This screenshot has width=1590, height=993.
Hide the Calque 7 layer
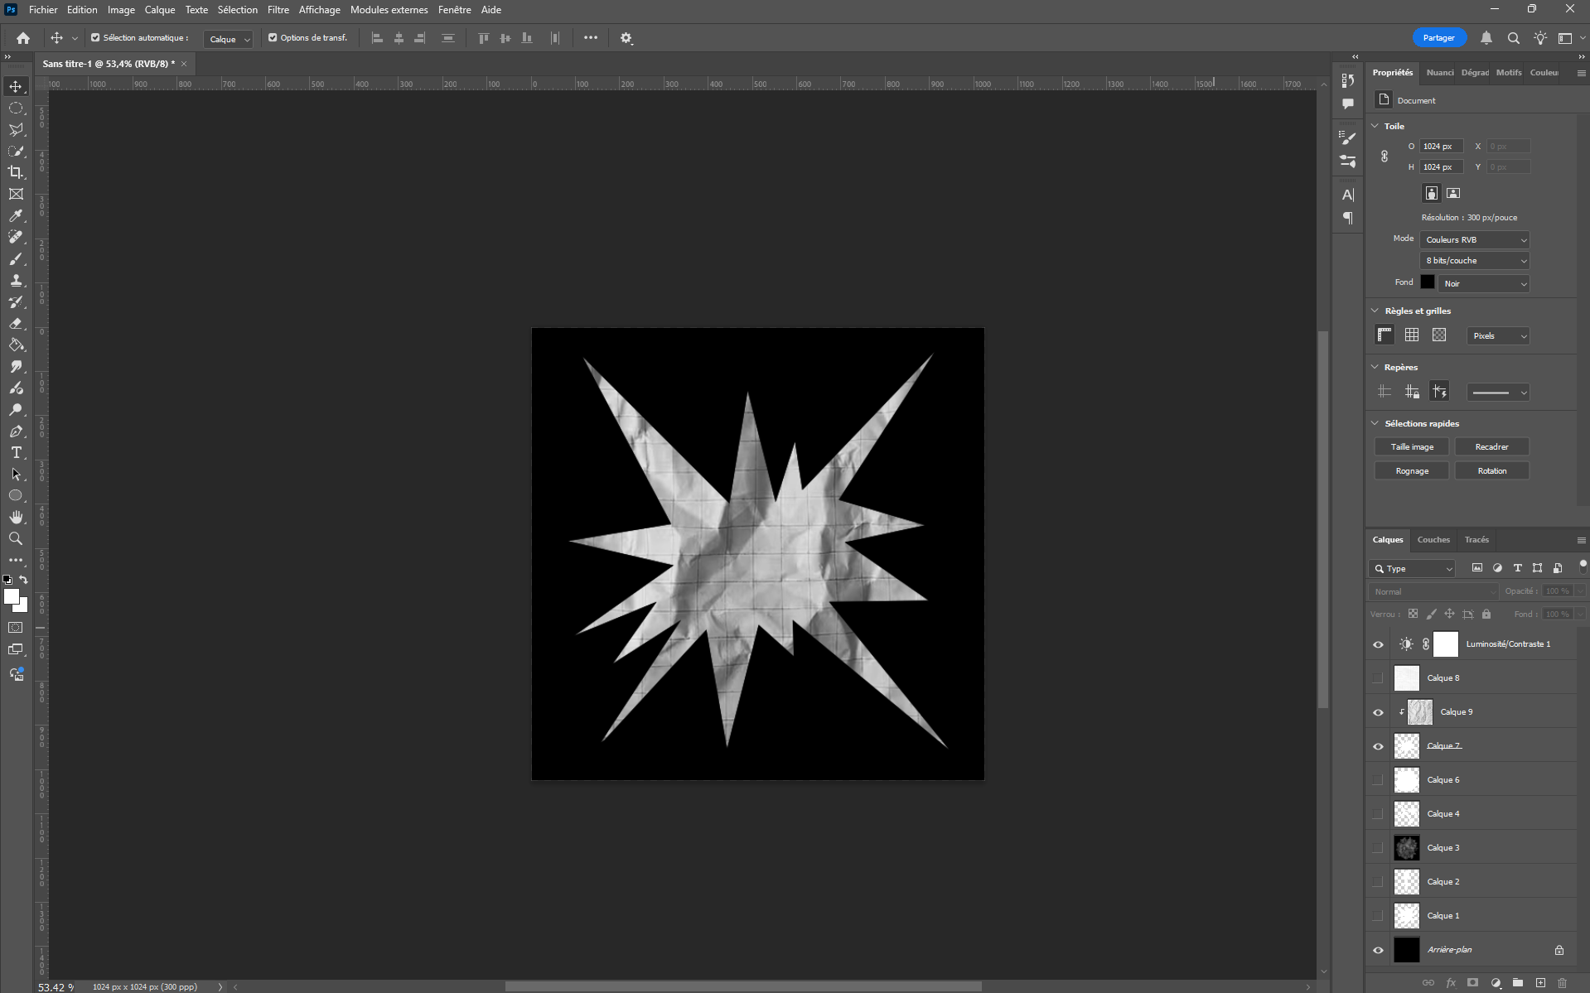point(1378,746)
